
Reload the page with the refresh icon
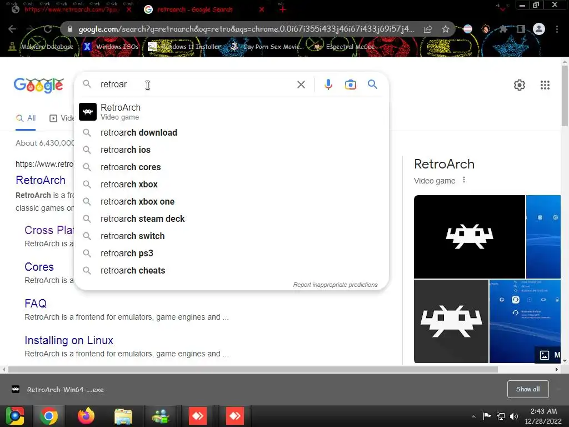[x=48, y=29]
